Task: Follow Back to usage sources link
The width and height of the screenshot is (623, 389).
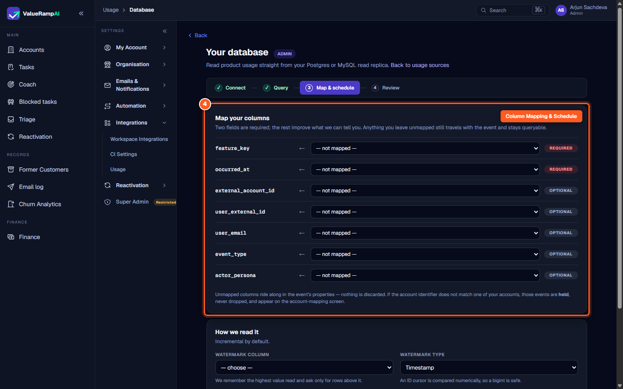Action: coord(420,65)
